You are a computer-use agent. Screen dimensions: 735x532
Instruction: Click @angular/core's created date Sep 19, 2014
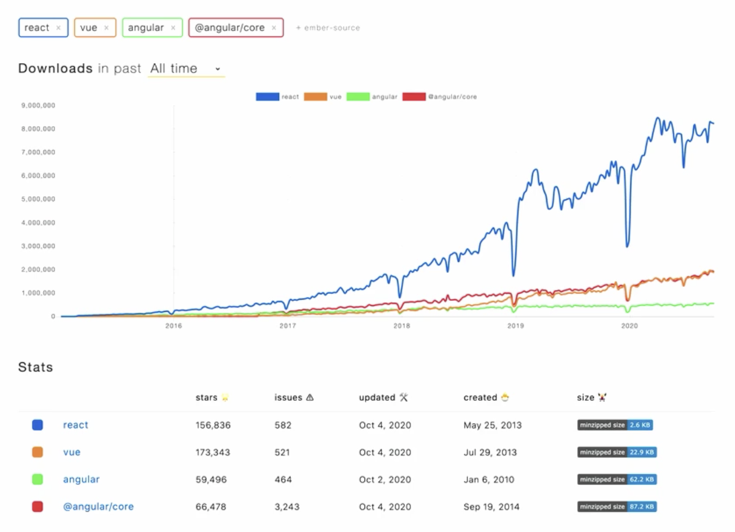491,507
